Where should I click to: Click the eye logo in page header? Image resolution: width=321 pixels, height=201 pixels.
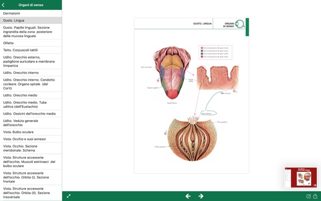tap(240, 24)
